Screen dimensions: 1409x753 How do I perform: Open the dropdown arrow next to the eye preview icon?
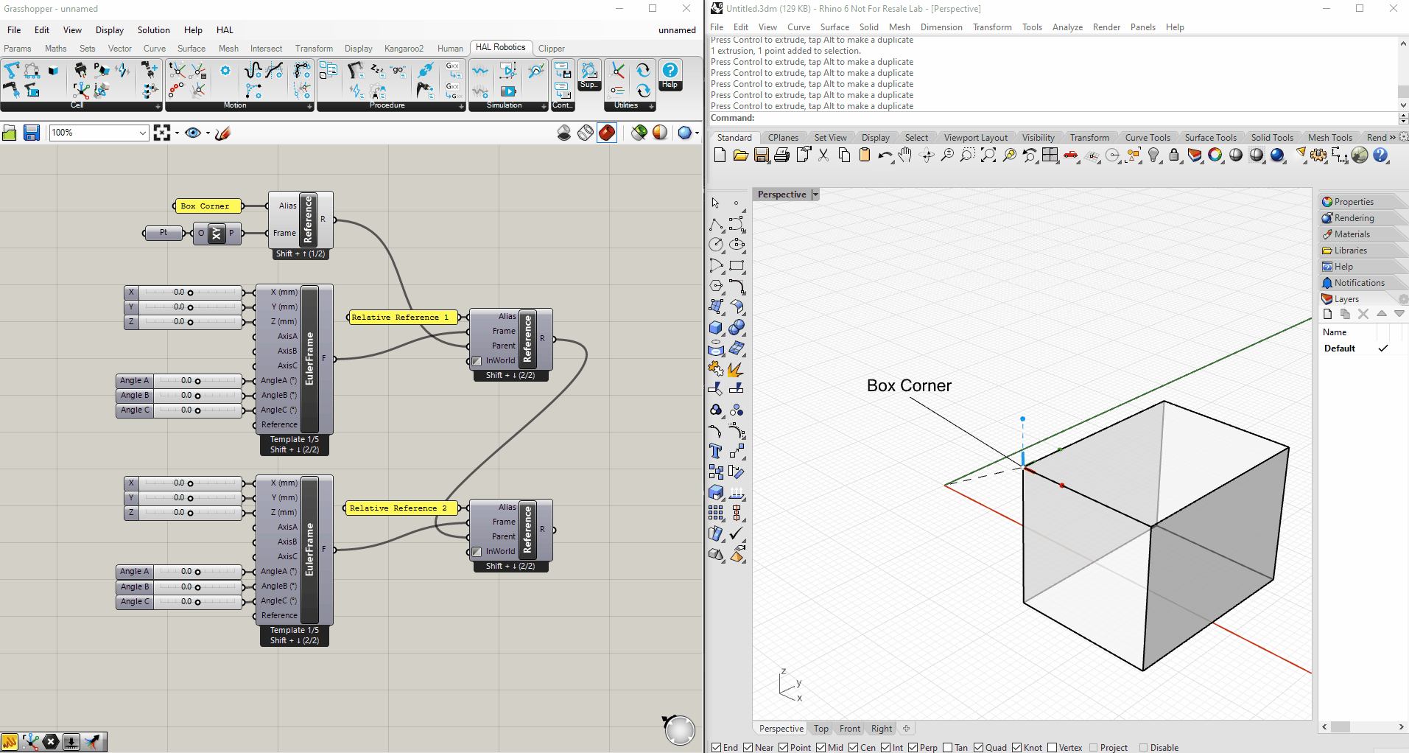pos(208,133)
